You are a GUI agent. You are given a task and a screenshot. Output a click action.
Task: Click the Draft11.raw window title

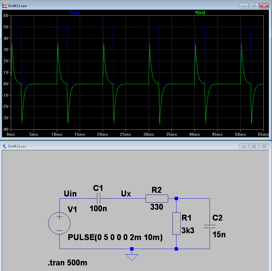tap(18, 6)
